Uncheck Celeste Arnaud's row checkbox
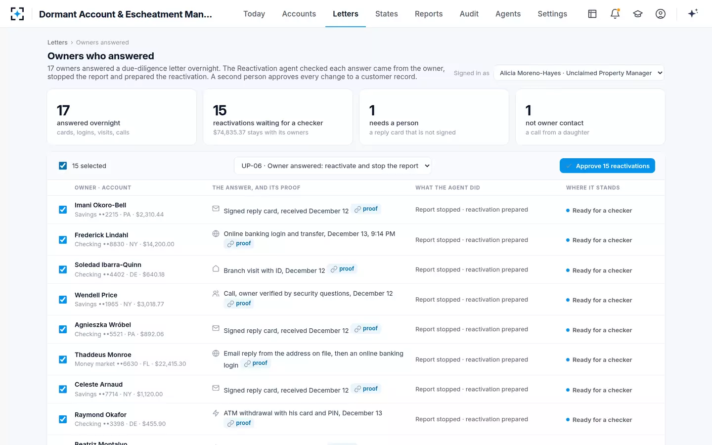The image size is (712, 445). pos(63,389)
